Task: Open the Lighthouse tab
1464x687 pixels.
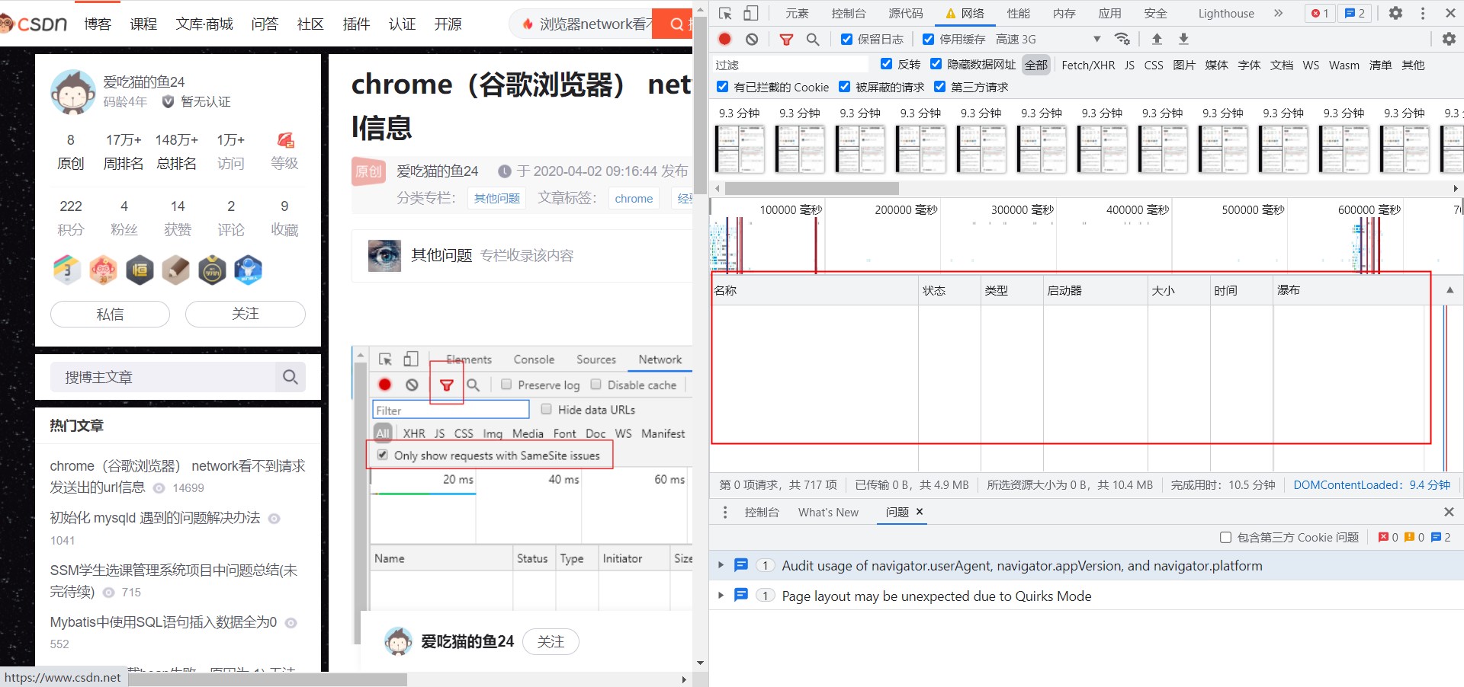Action: (x=1226, y=13)
